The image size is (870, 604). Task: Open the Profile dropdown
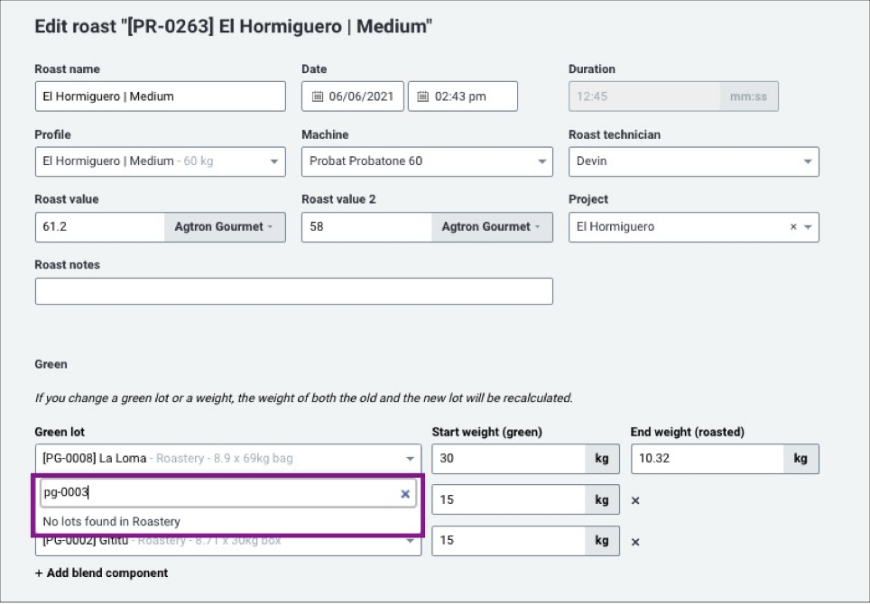[x=161, y=161]
